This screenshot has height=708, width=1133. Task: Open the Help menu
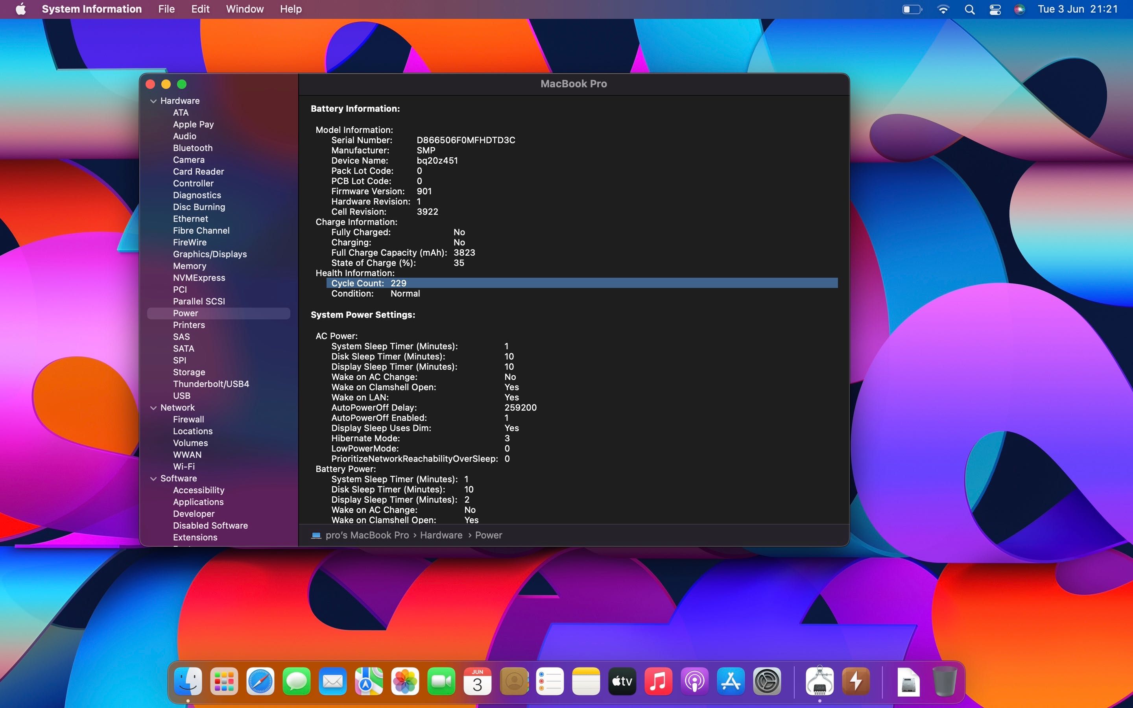pos(291,9)
